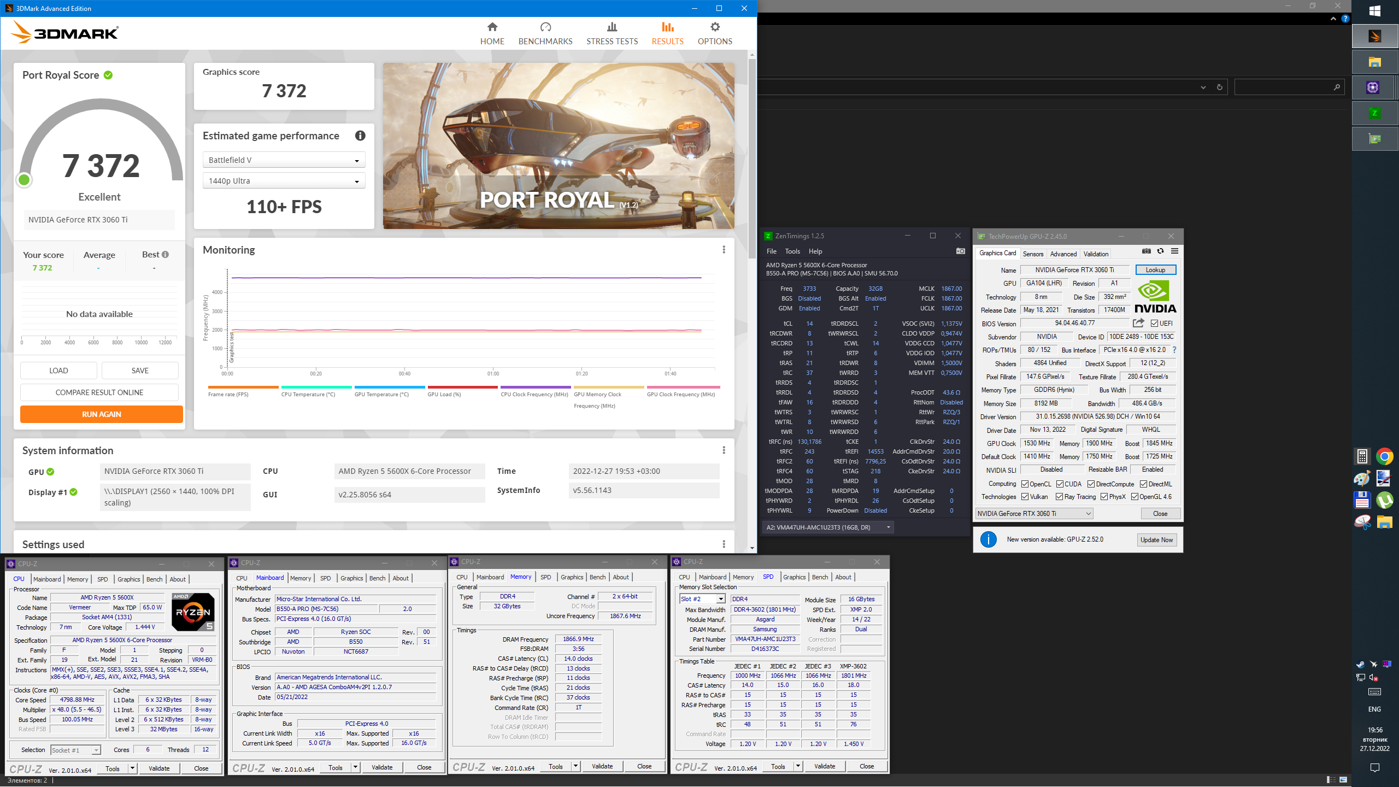Toggle OpenGL 4.6 checkbox in GPU-Z
This screenshot has width=1399, height=787.
tap(1135, 497)
